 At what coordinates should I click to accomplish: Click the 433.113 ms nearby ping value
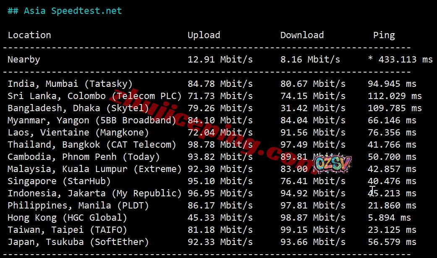click(406, 60)
